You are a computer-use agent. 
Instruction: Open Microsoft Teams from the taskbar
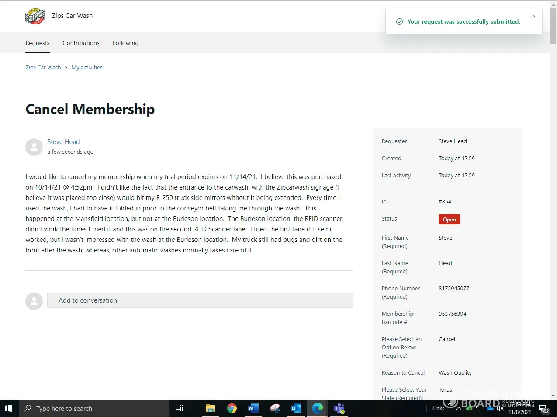[339, 408]
